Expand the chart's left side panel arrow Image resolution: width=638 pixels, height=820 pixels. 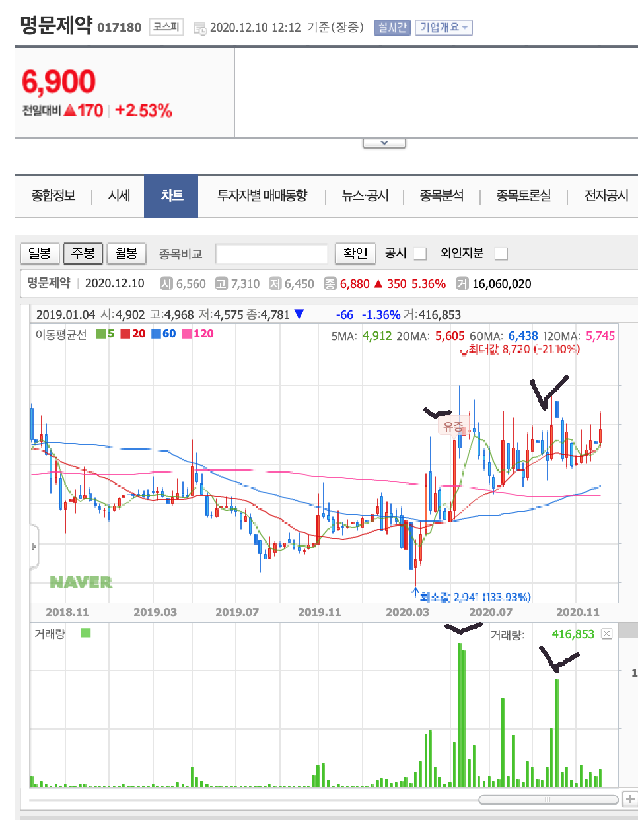coord(34,547)
